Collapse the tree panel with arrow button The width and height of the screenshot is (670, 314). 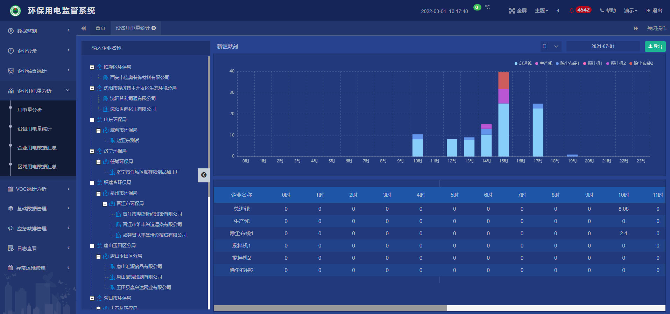pos(204,175)
